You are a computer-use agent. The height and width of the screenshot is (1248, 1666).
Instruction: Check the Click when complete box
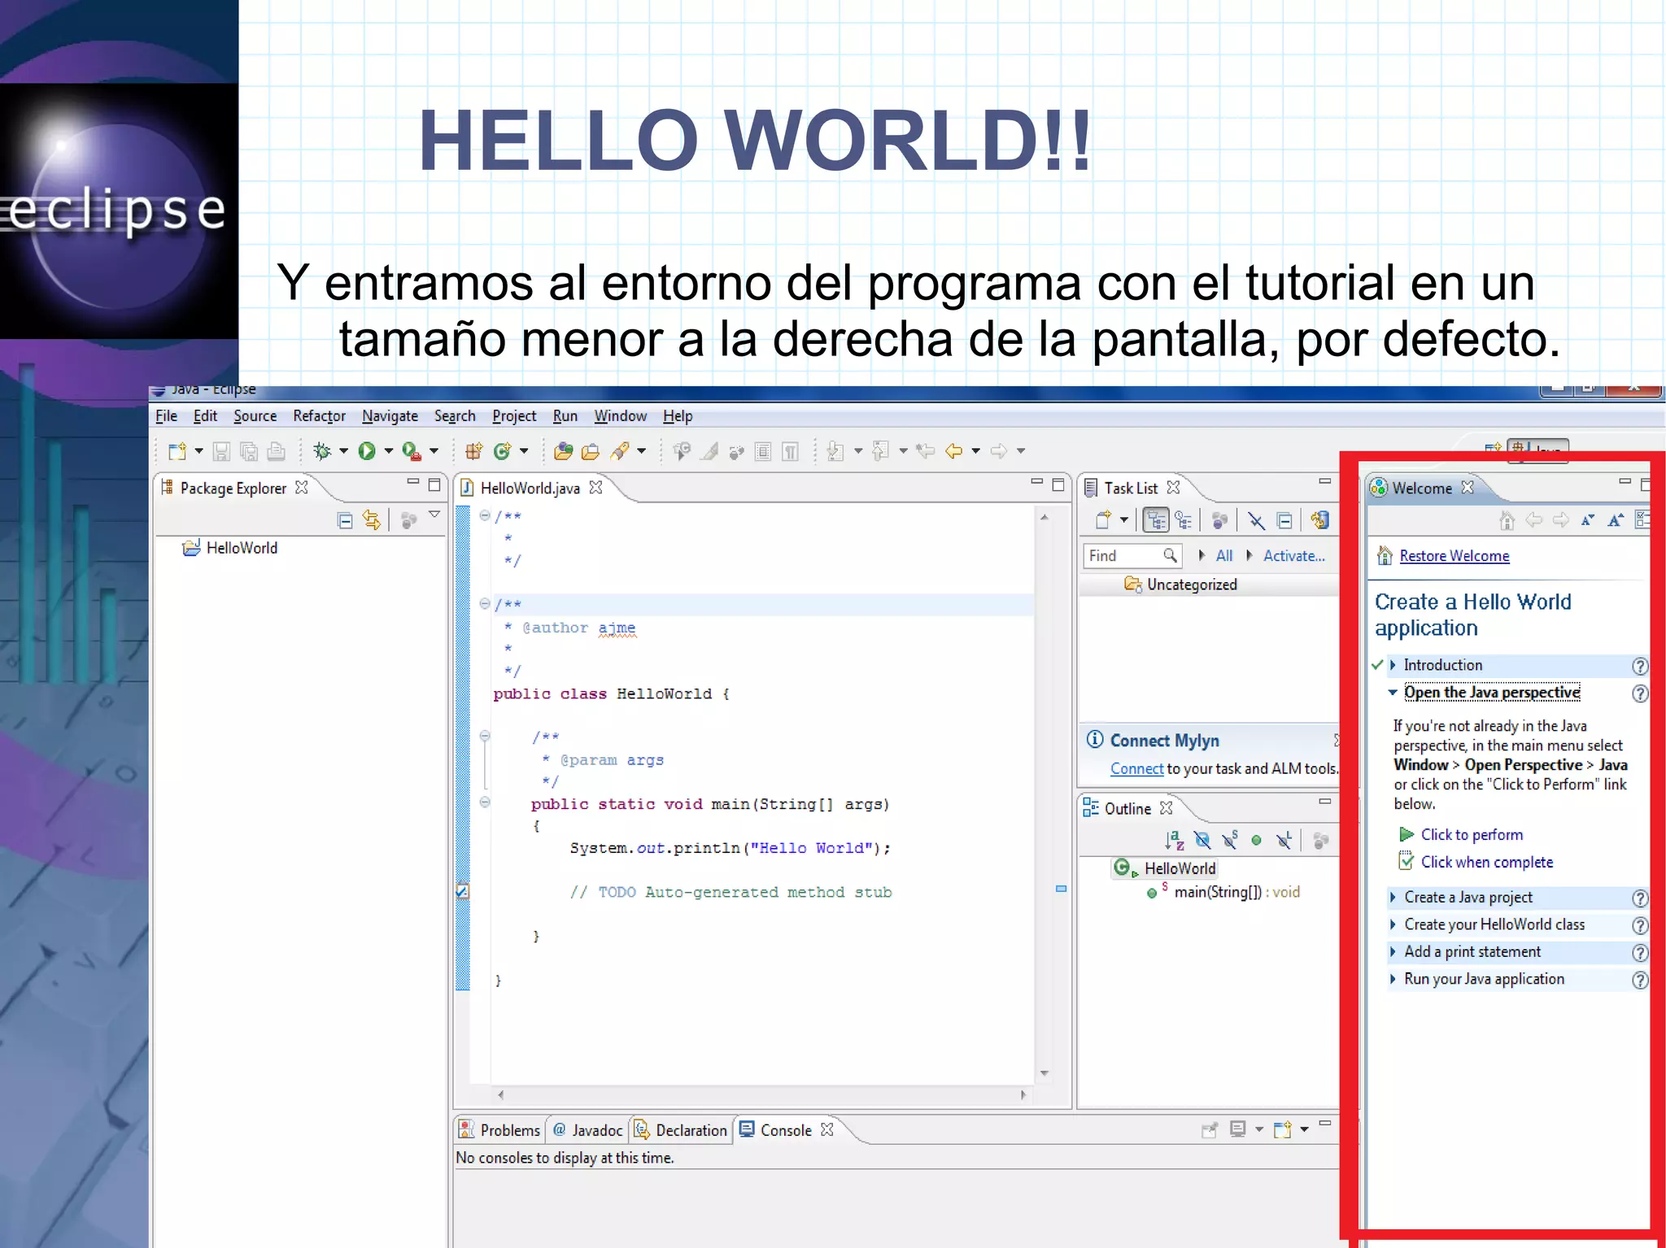pyautogui.click(x=1406, y=861)
